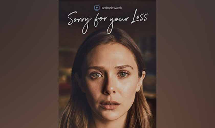Click the word 'Facebook' beside the icon
The width and height of the screenshot is (215, 128).
coord(106,8)
